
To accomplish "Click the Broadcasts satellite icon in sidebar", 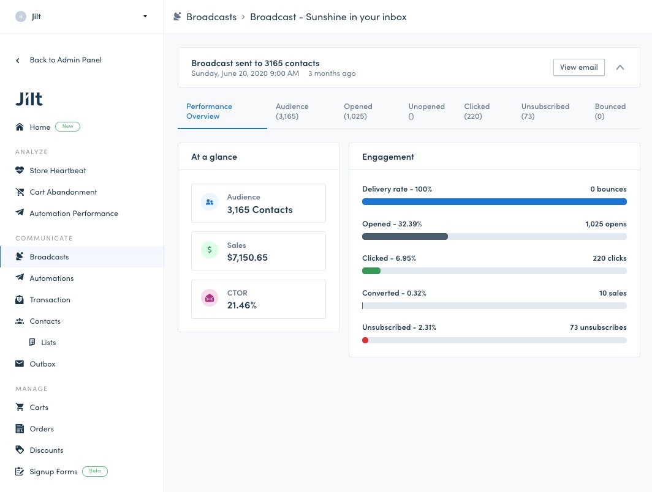I will tap(20, 256).
